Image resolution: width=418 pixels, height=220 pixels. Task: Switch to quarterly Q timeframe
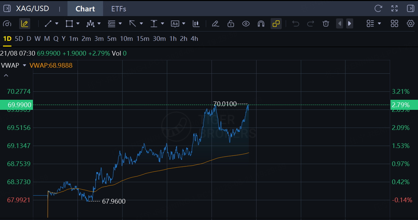coord(56,39)
